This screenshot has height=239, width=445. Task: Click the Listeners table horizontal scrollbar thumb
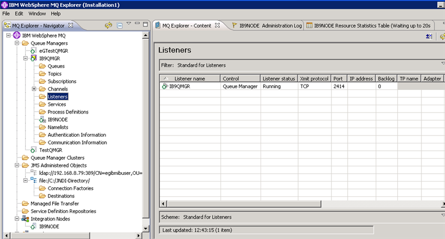[x=244, y=204]
